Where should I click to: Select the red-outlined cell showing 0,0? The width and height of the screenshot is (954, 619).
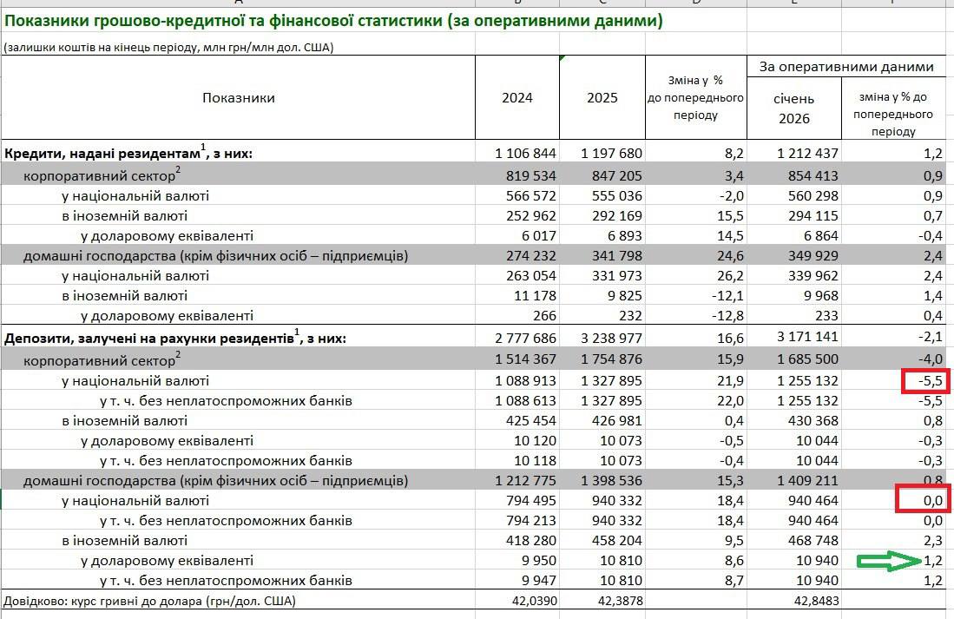point(922,500)
